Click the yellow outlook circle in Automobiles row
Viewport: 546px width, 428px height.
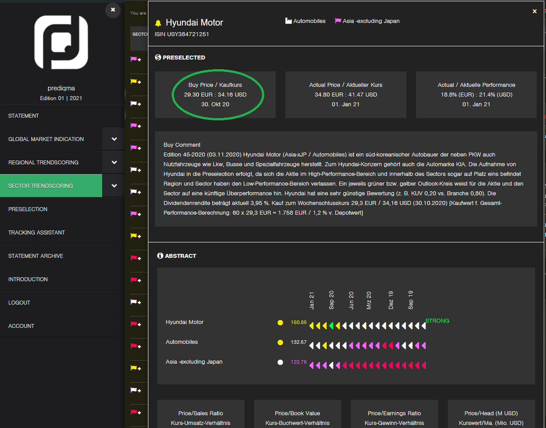click(x=280, y=342)
